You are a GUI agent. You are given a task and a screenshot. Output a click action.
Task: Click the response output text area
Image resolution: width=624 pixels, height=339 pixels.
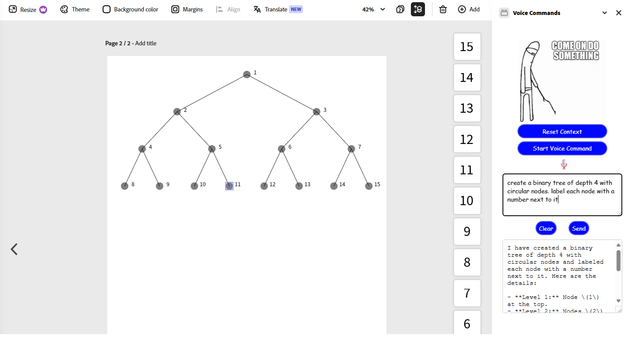(559, 276)
